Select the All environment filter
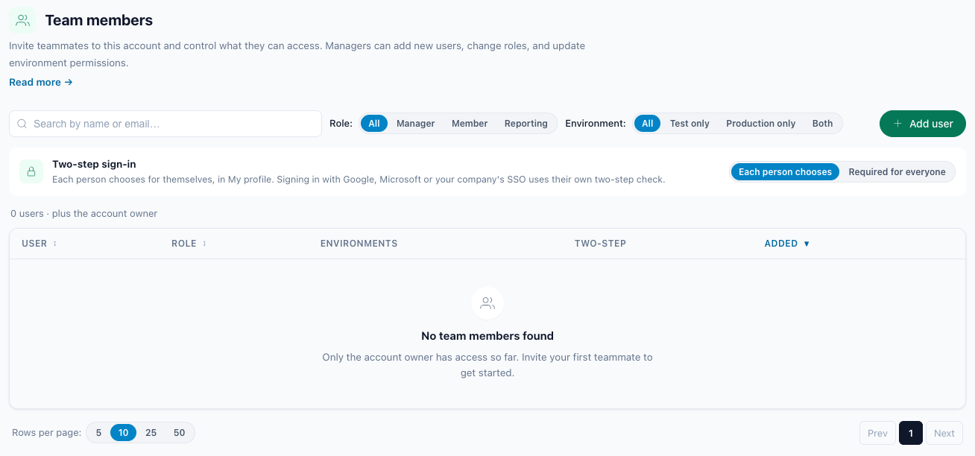 tap(648, 124)
